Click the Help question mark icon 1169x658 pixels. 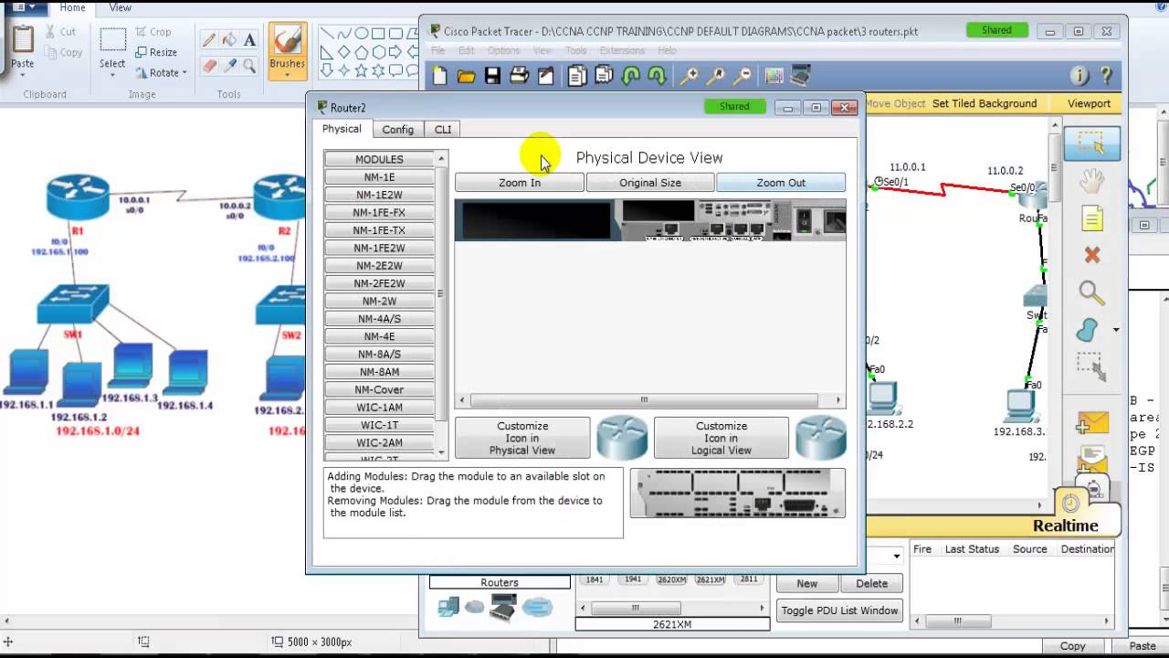(x=1106, y=76)
